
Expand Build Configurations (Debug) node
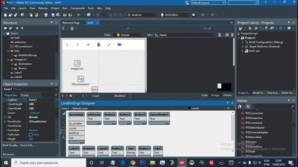pos(242,42)
